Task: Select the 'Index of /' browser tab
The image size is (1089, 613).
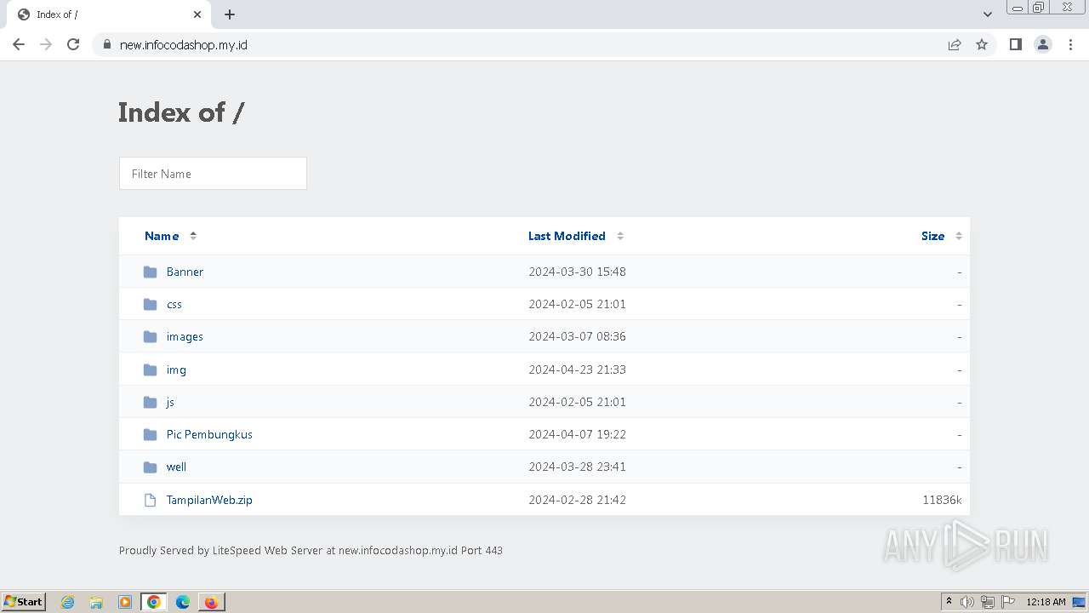Action: pyautogui.click(x=107, y=14)
